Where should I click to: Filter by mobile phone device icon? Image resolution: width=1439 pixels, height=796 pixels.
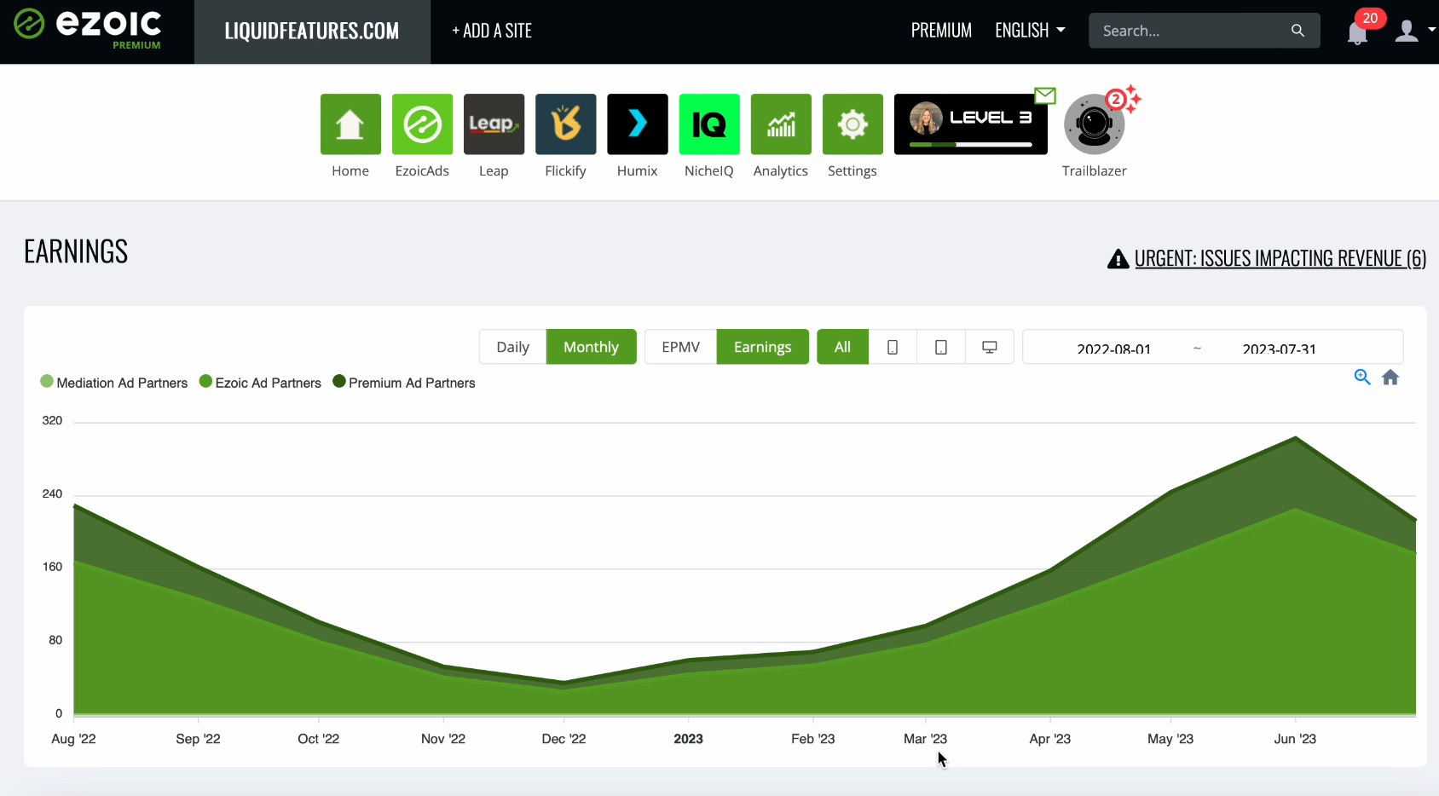coord(893,347)
